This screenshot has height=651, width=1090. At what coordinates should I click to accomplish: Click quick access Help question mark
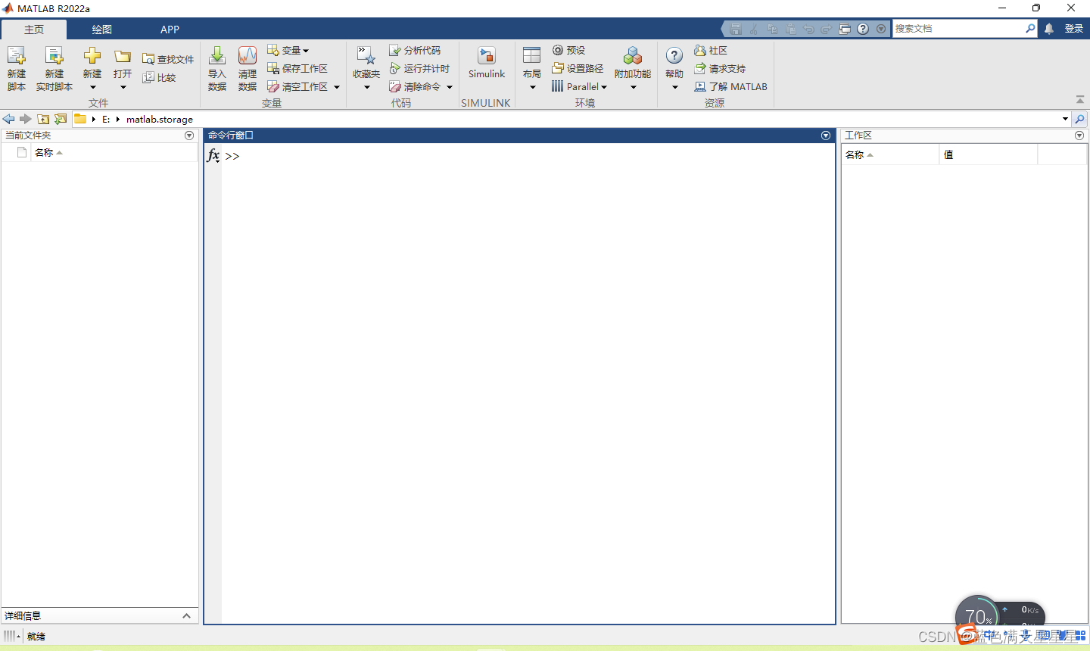863,29
